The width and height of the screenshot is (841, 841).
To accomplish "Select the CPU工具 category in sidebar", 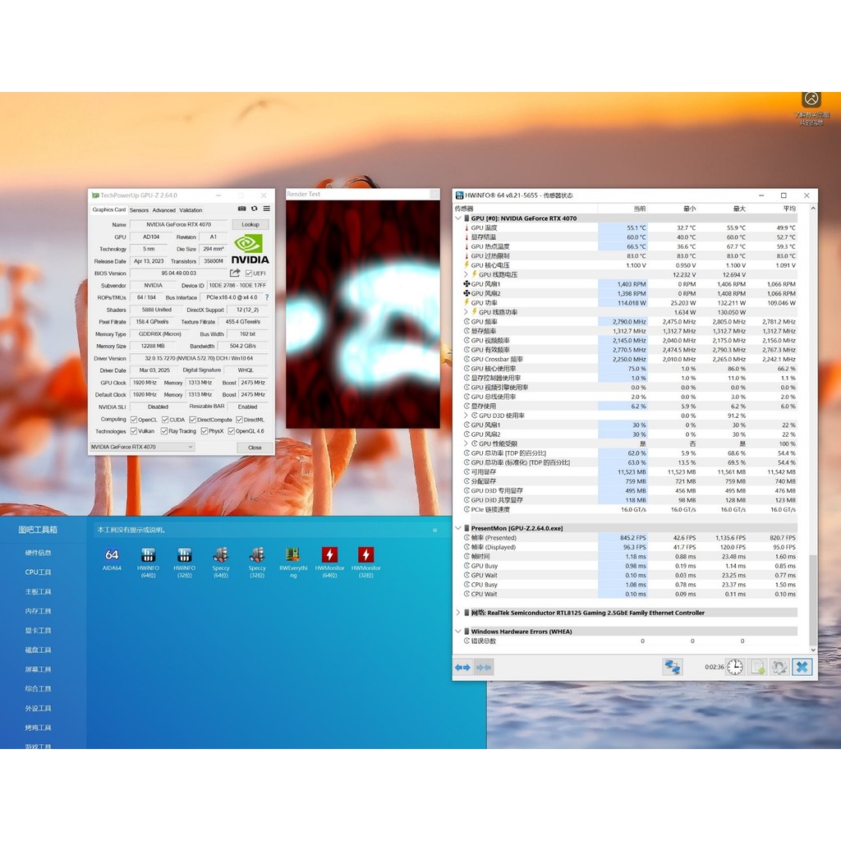I will click(38, 572).
